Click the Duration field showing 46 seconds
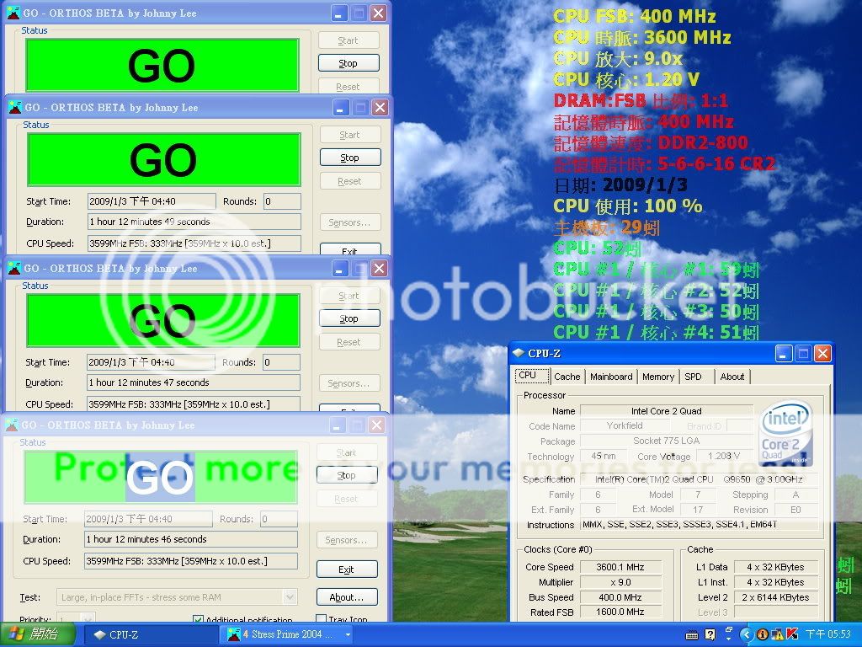Image resolution: width=862 pixels, height=647 pixels. click(191, 539)
